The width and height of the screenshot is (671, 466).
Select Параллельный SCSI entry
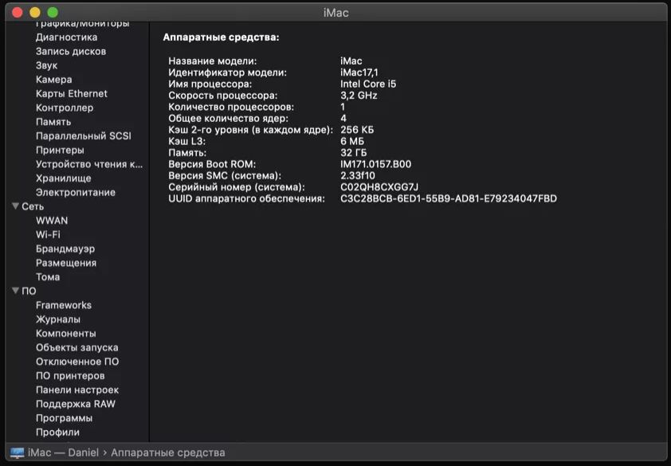[84, 136]
